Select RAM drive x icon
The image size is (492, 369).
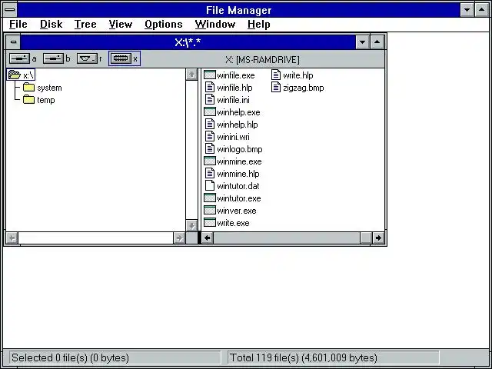pyautogui.click(x=121, y=58)
